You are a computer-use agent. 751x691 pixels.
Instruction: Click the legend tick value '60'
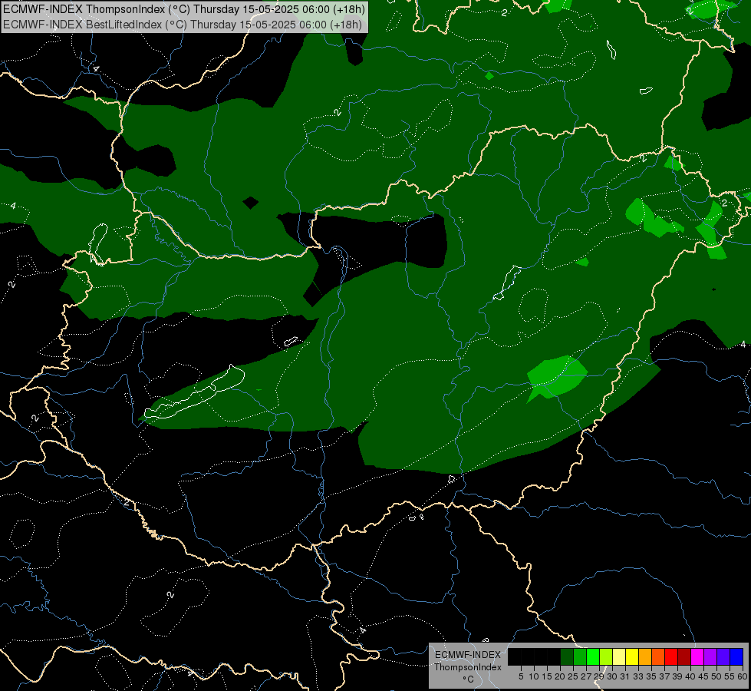coord(743,676)
